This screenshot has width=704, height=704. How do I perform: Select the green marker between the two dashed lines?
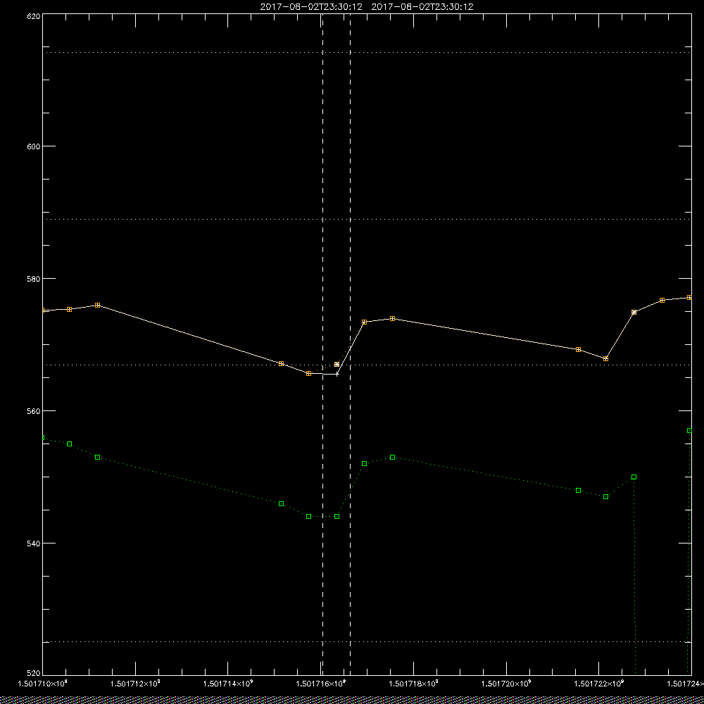tap(337, 516)
